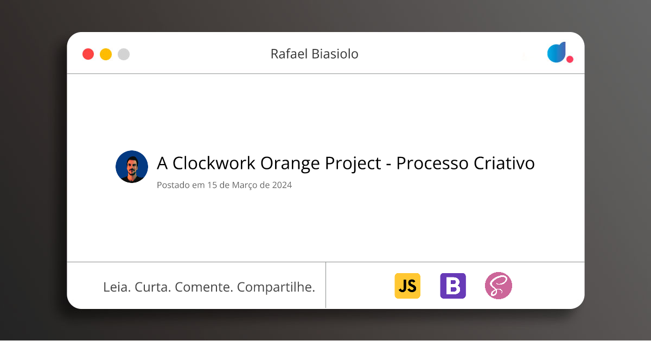The height and width of the screenshot is (341, 651).
Task: Select the JavaScript technology icon
Action: click(x=407, y=286)
